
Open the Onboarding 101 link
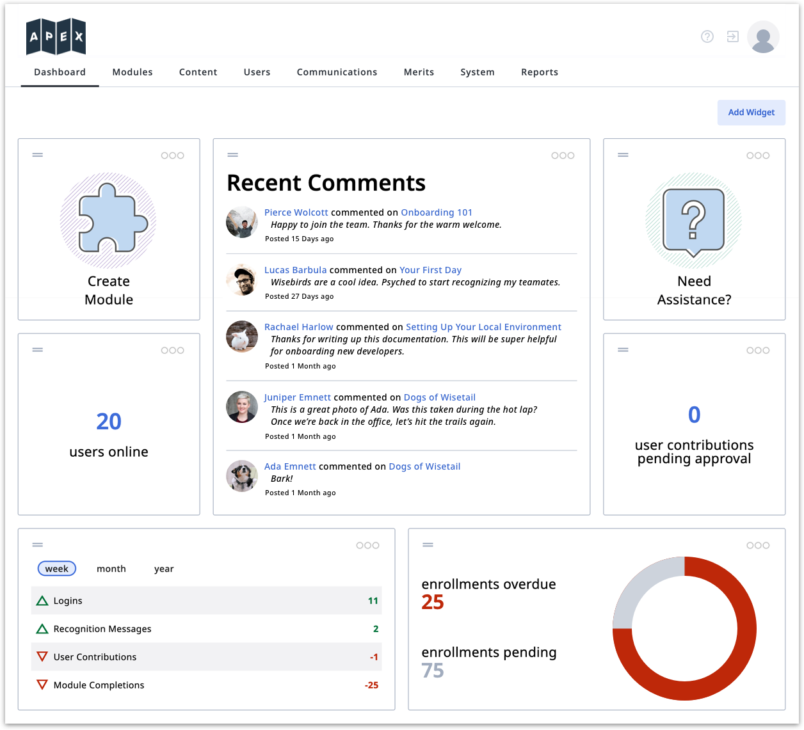pos(437,212)
